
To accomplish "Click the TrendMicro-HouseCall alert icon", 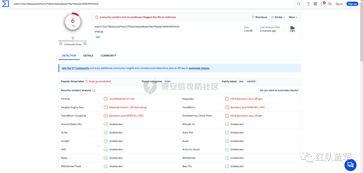I will click(x=106, y=116).
